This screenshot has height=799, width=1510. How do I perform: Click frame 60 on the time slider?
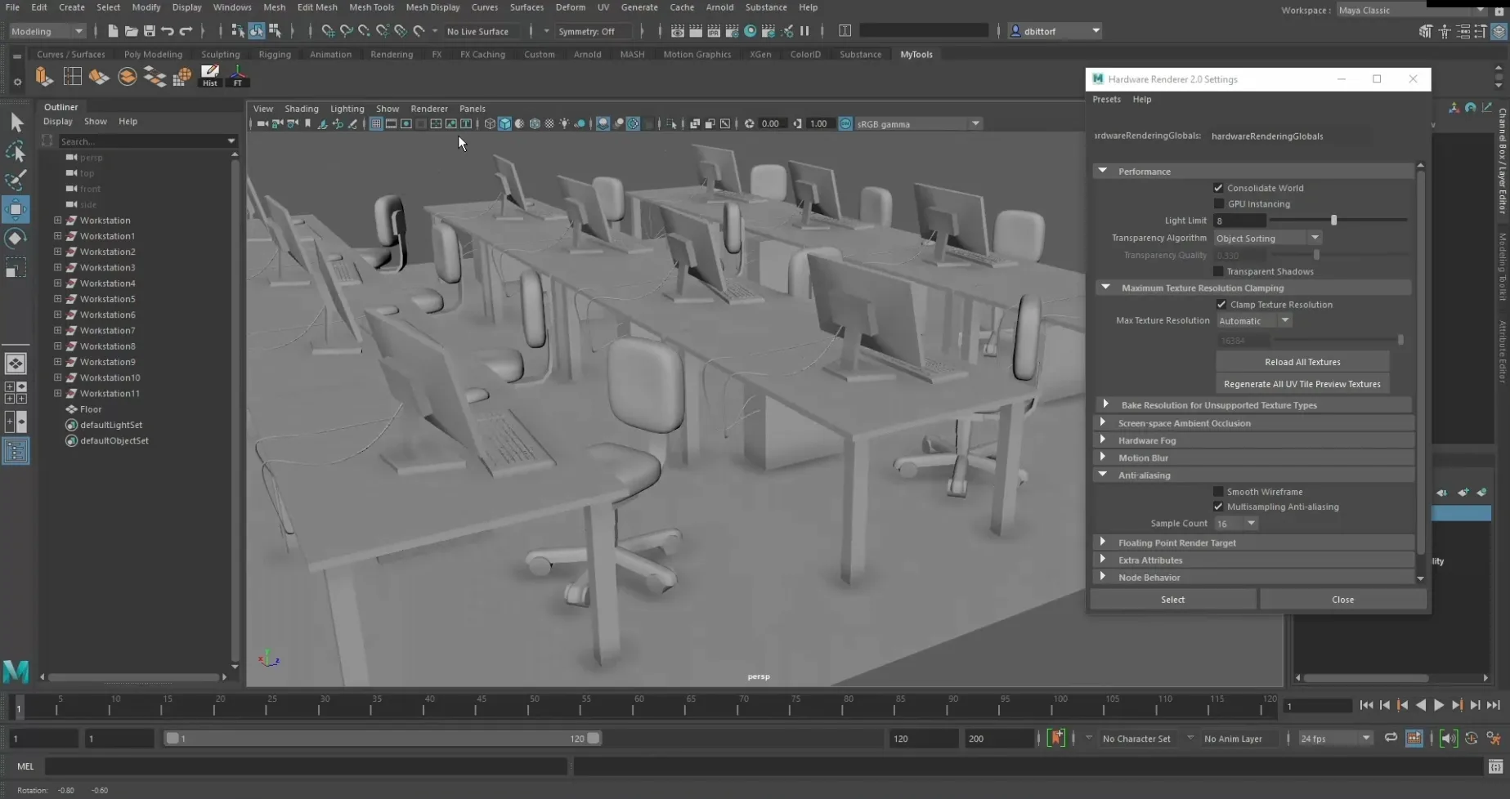click(639, 705)
